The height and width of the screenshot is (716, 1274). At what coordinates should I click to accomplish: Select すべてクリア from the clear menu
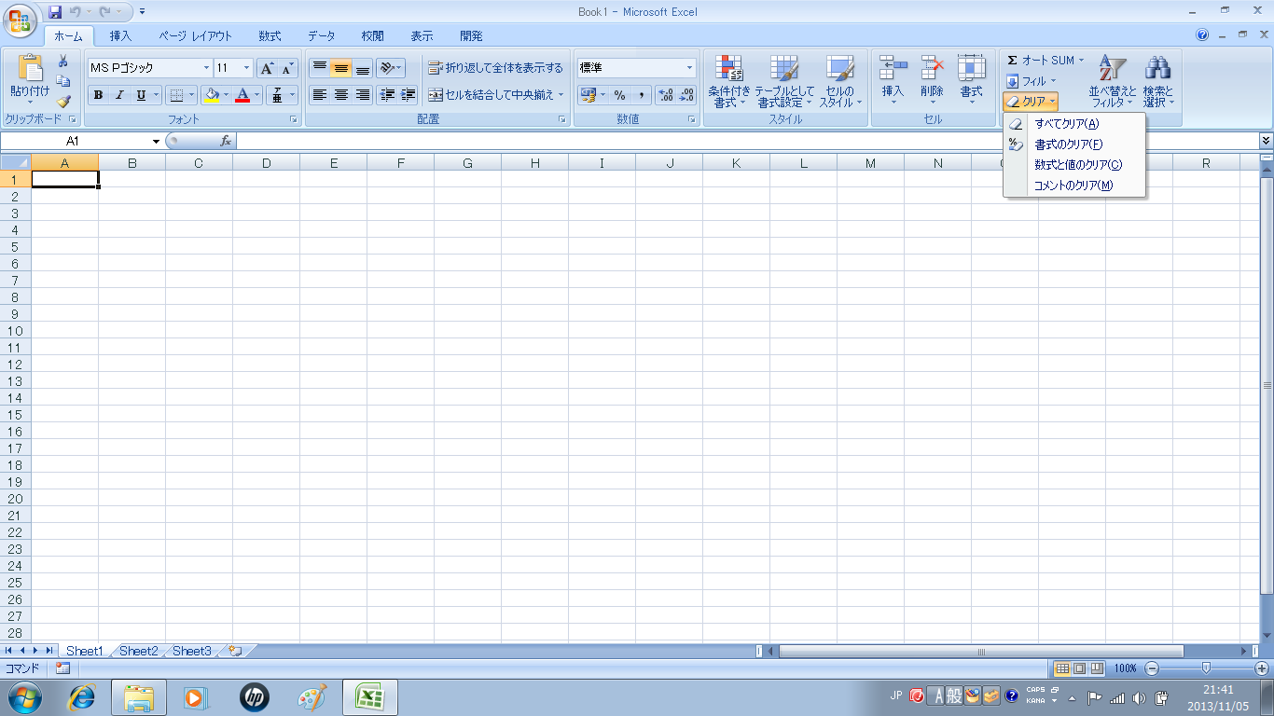1066,124
